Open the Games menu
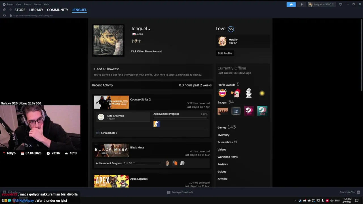 point(37,4)
